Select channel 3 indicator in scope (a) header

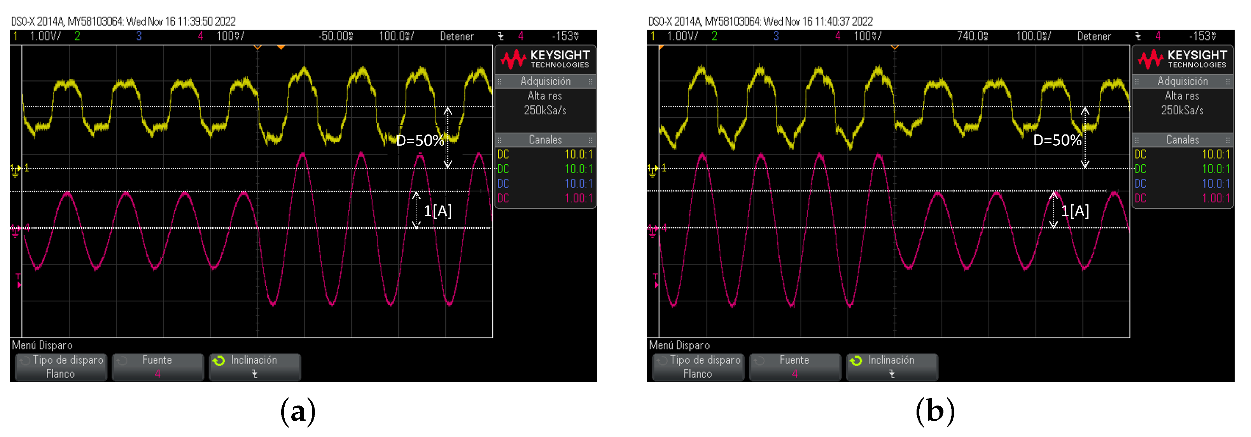pyautogui.click(x=139, y=37)
